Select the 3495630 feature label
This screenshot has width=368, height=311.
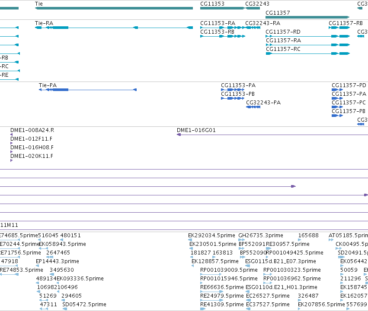pyautogui.click(x=62, y=270)
